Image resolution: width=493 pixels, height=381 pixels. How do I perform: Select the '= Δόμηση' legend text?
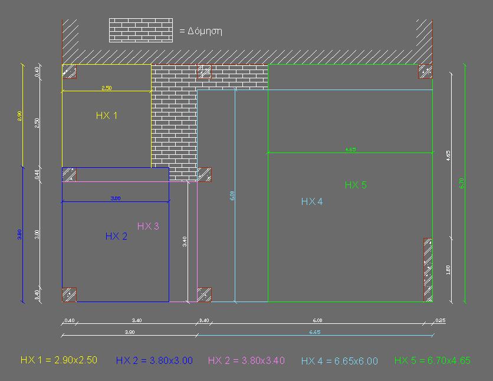coord(201,31)
